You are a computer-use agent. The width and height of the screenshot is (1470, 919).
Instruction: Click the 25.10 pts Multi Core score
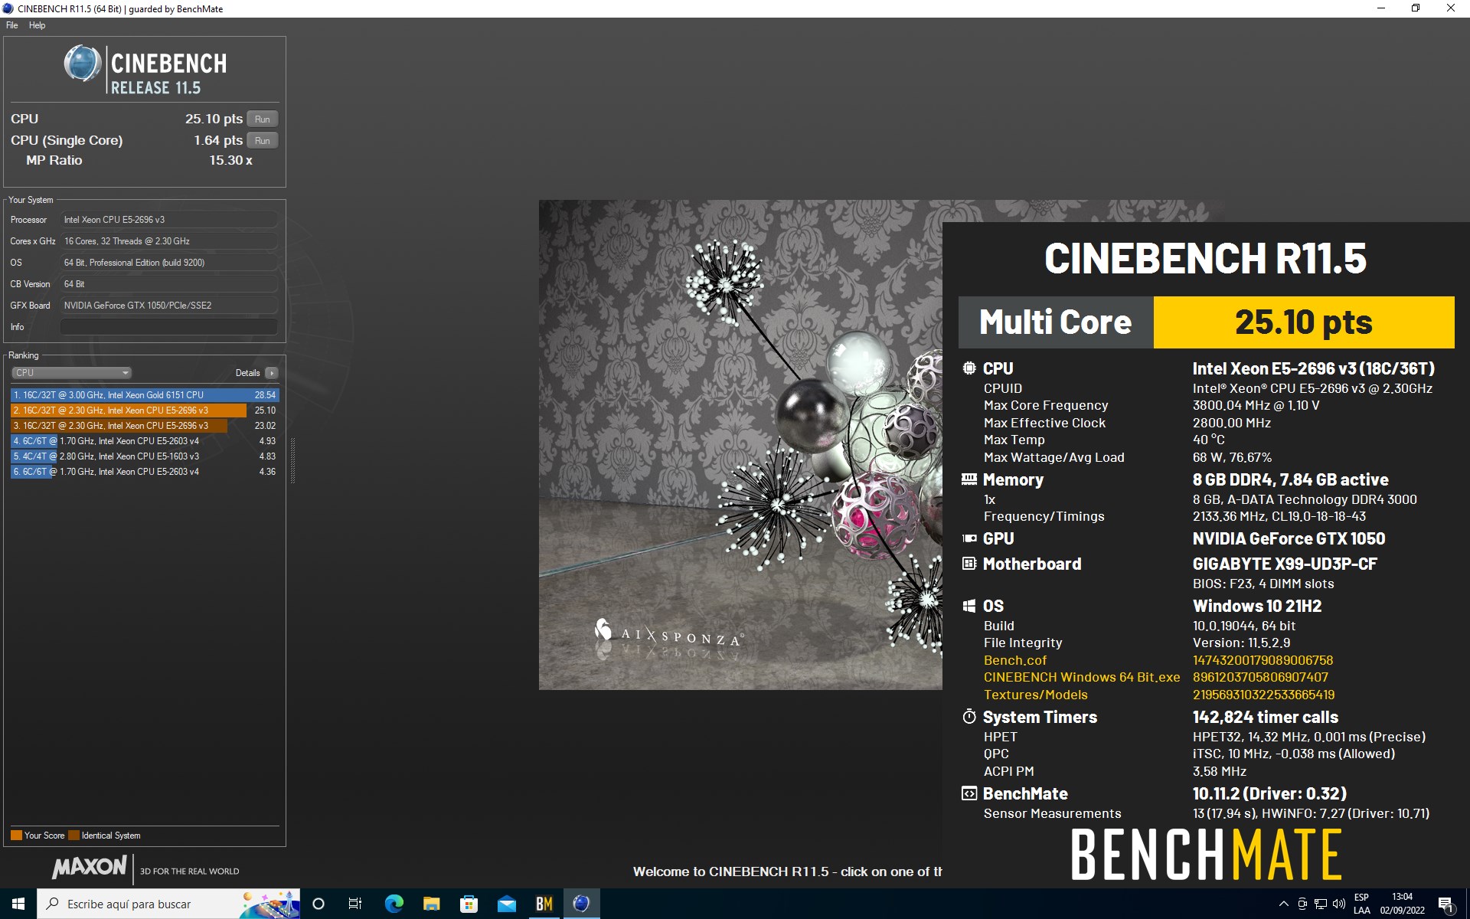coord(1304,322)
